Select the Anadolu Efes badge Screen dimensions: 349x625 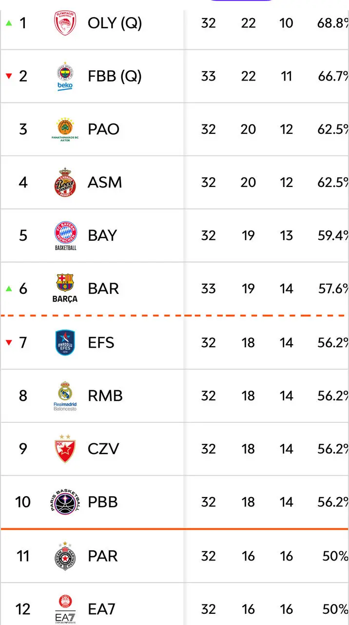click(x=65, y=342)
